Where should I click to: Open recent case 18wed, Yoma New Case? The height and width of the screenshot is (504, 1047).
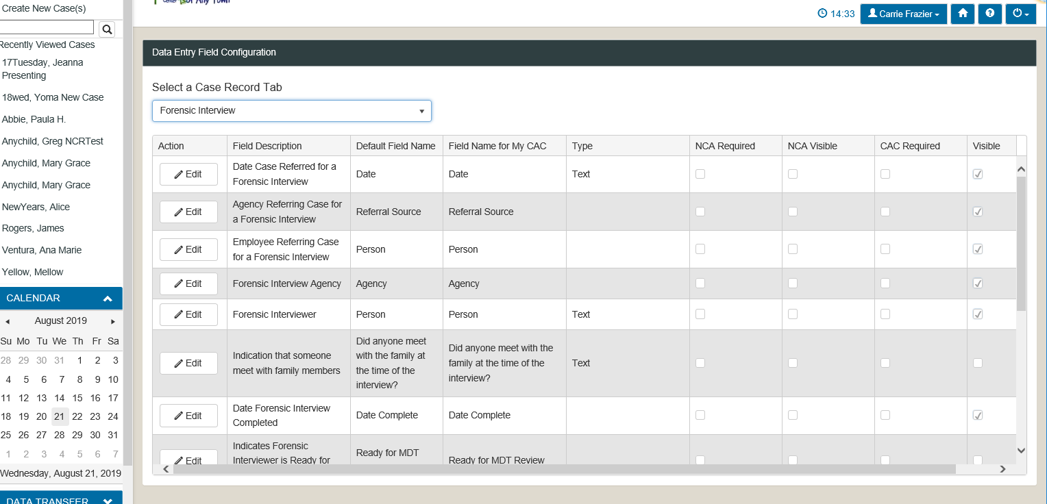(53, 97)
